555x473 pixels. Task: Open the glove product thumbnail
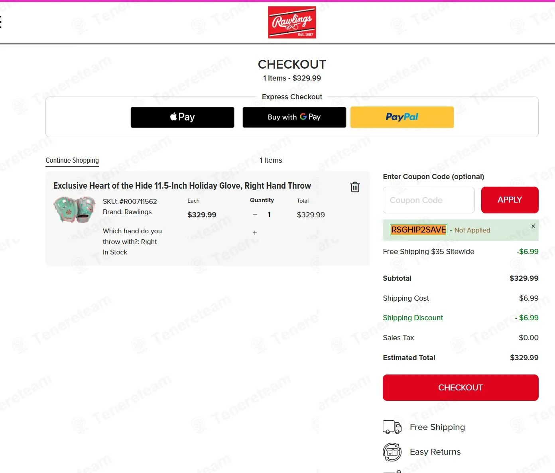click(75, 209)
